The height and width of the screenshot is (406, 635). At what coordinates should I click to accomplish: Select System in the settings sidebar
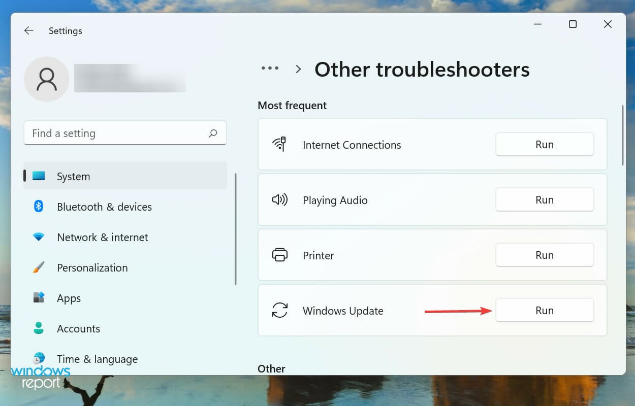pyautogui.click(x=73, y=176)
